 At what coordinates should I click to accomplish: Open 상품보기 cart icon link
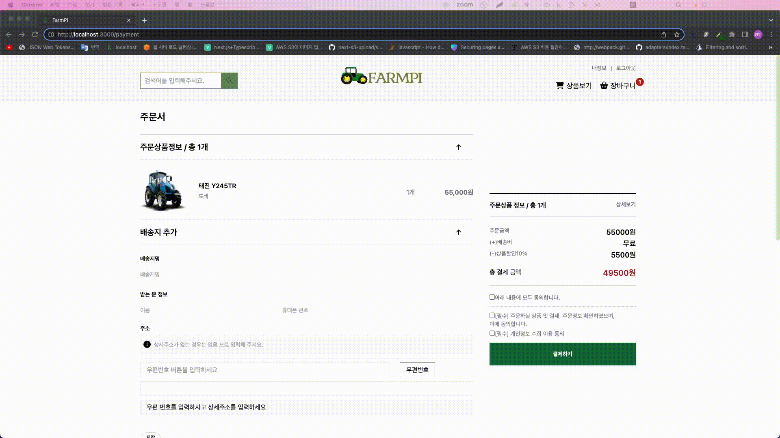[574, 86]
